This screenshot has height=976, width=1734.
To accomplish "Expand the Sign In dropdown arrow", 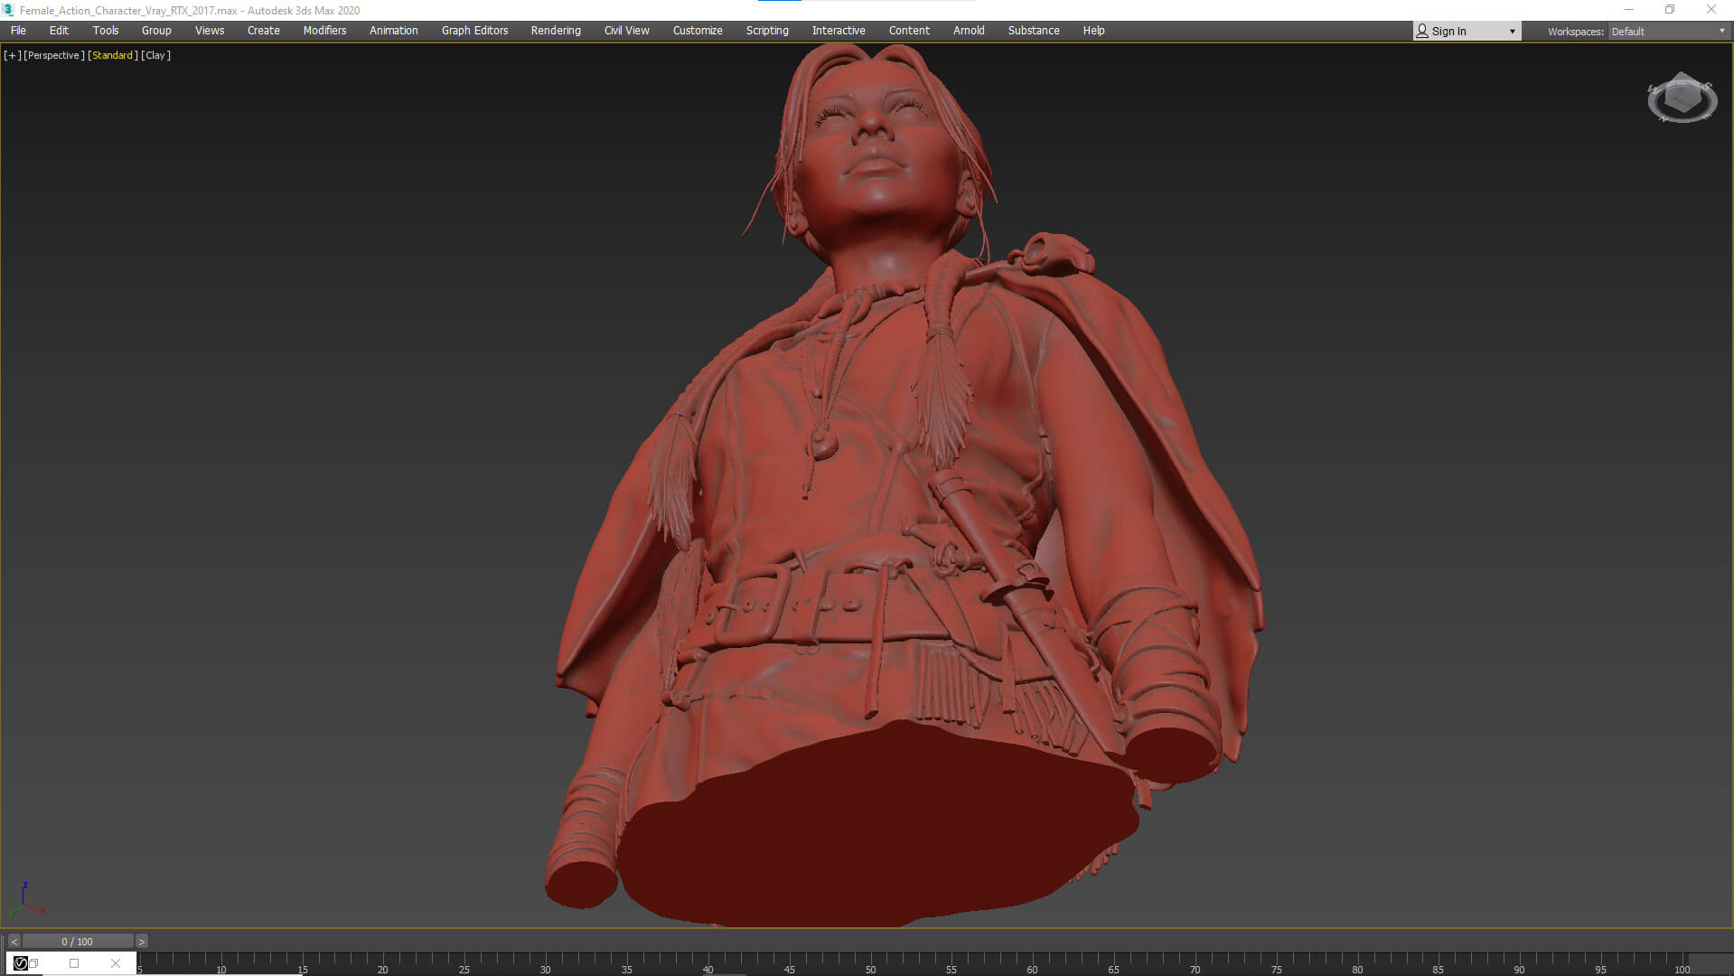I will point(1512,32).
